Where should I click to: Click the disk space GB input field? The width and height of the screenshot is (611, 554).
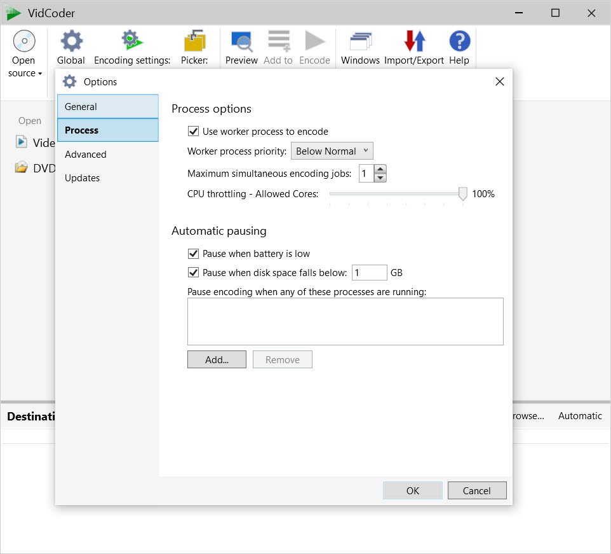click(x=370, y=272)
